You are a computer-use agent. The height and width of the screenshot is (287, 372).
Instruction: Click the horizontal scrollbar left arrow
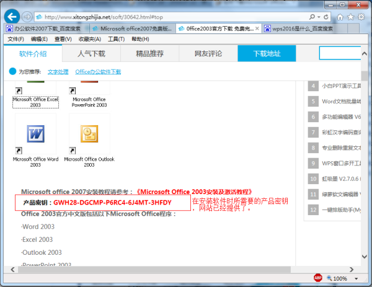point(12,270)
